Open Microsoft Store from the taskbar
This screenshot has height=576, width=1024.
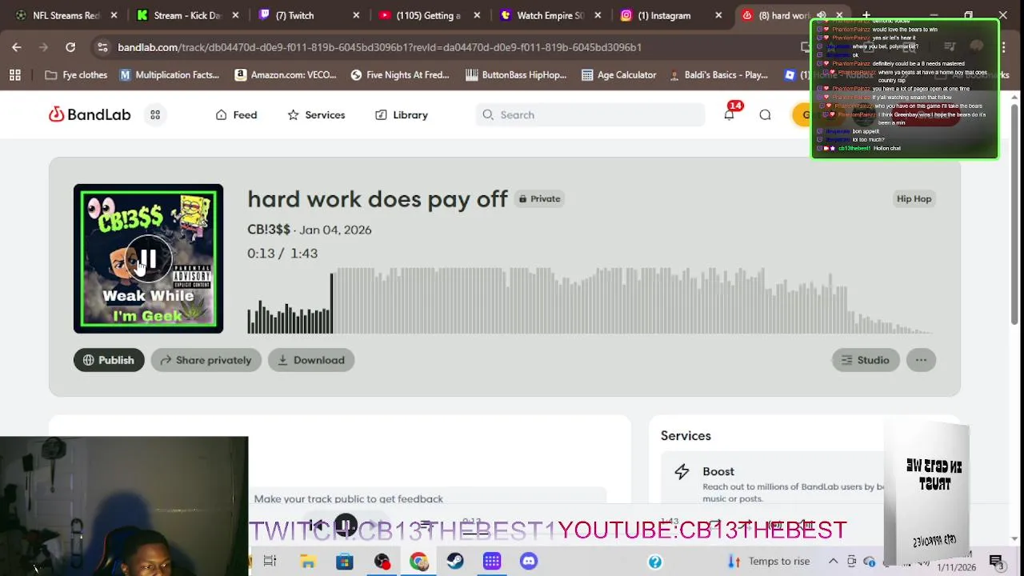[345, 562]
